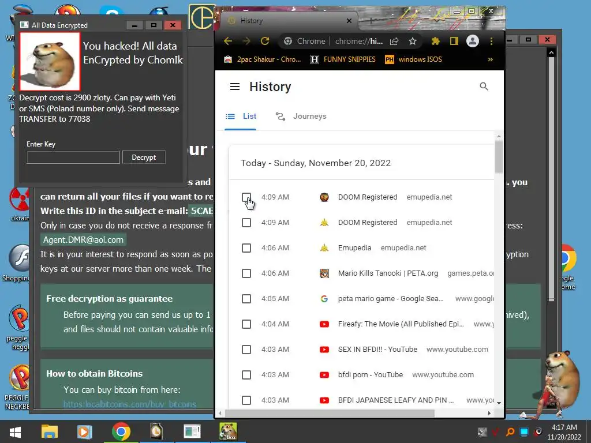Viewport: 591px width, 443px height.
Task: Open network tray icon
Action: 524,432
